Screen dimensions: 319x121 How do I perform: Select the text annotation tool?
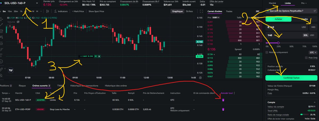pyautogui.click(x=1, y=55)
